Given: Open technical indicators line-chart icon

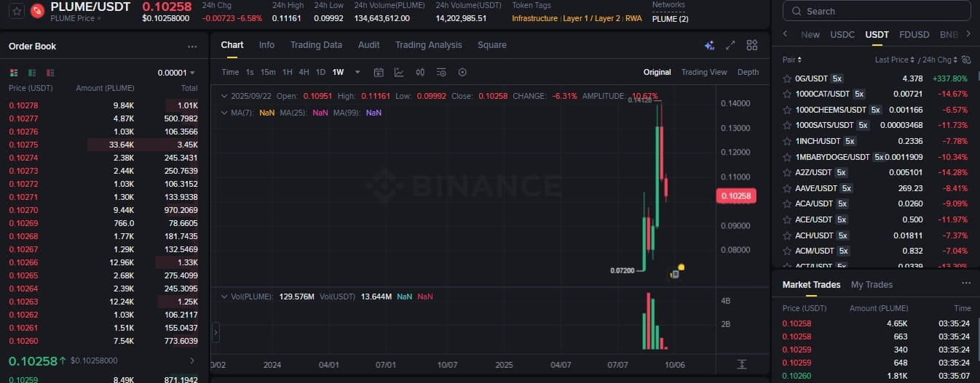Looking at the screenshot, I should pyautogui.click(x=399, y=72).
